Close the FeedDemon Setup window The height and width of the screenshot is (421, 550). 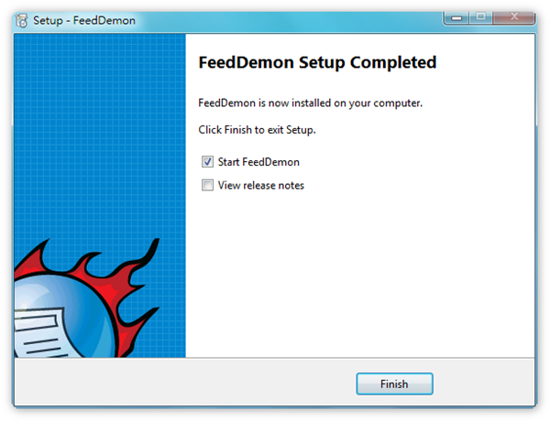(x=514, y=17)
